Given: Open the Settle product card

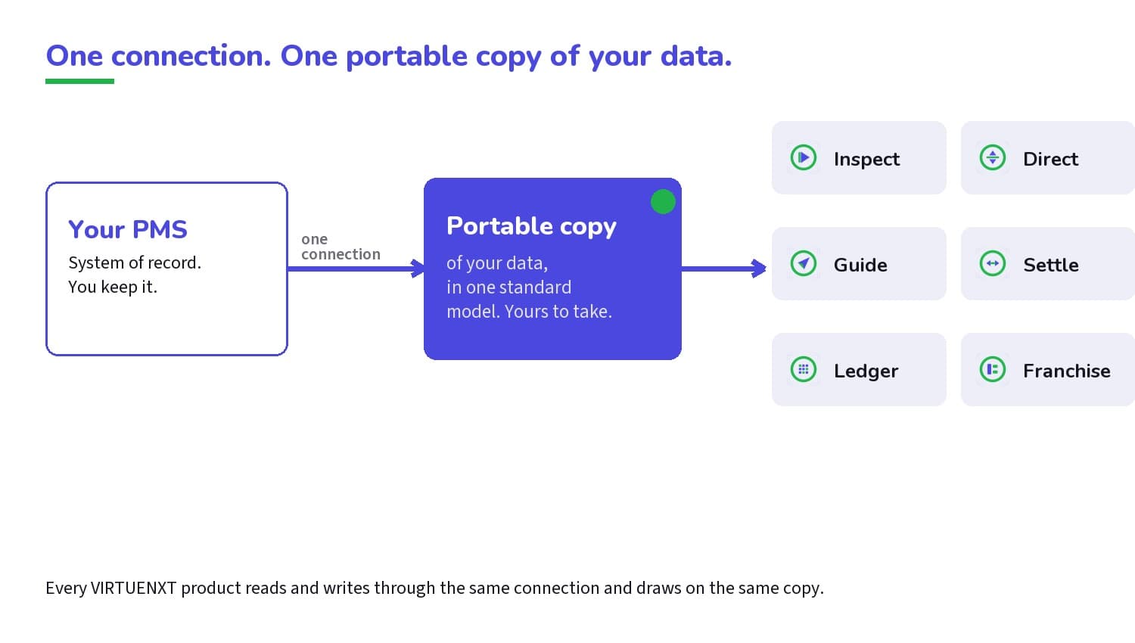Looking at the screenshot, I should click(1048, 263).
